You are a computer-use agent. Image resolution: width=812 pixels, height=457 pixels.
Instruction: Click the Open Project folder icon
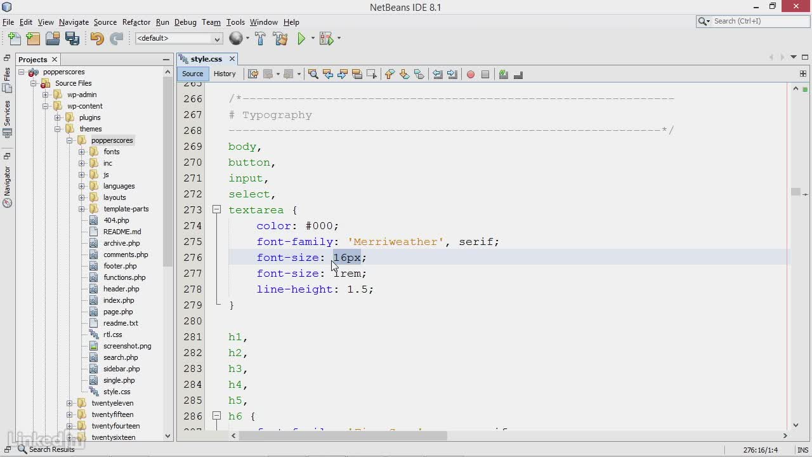tap(53, 39)
